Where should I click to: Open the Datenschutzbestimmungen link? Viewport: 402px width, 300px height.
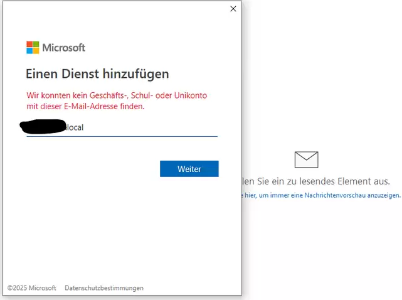pos(104,288)
